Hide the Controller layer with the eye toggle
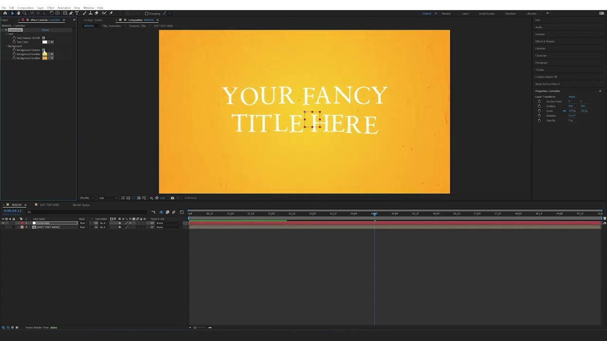The width and height of the screenshot is (607, 341). [3, 223]
